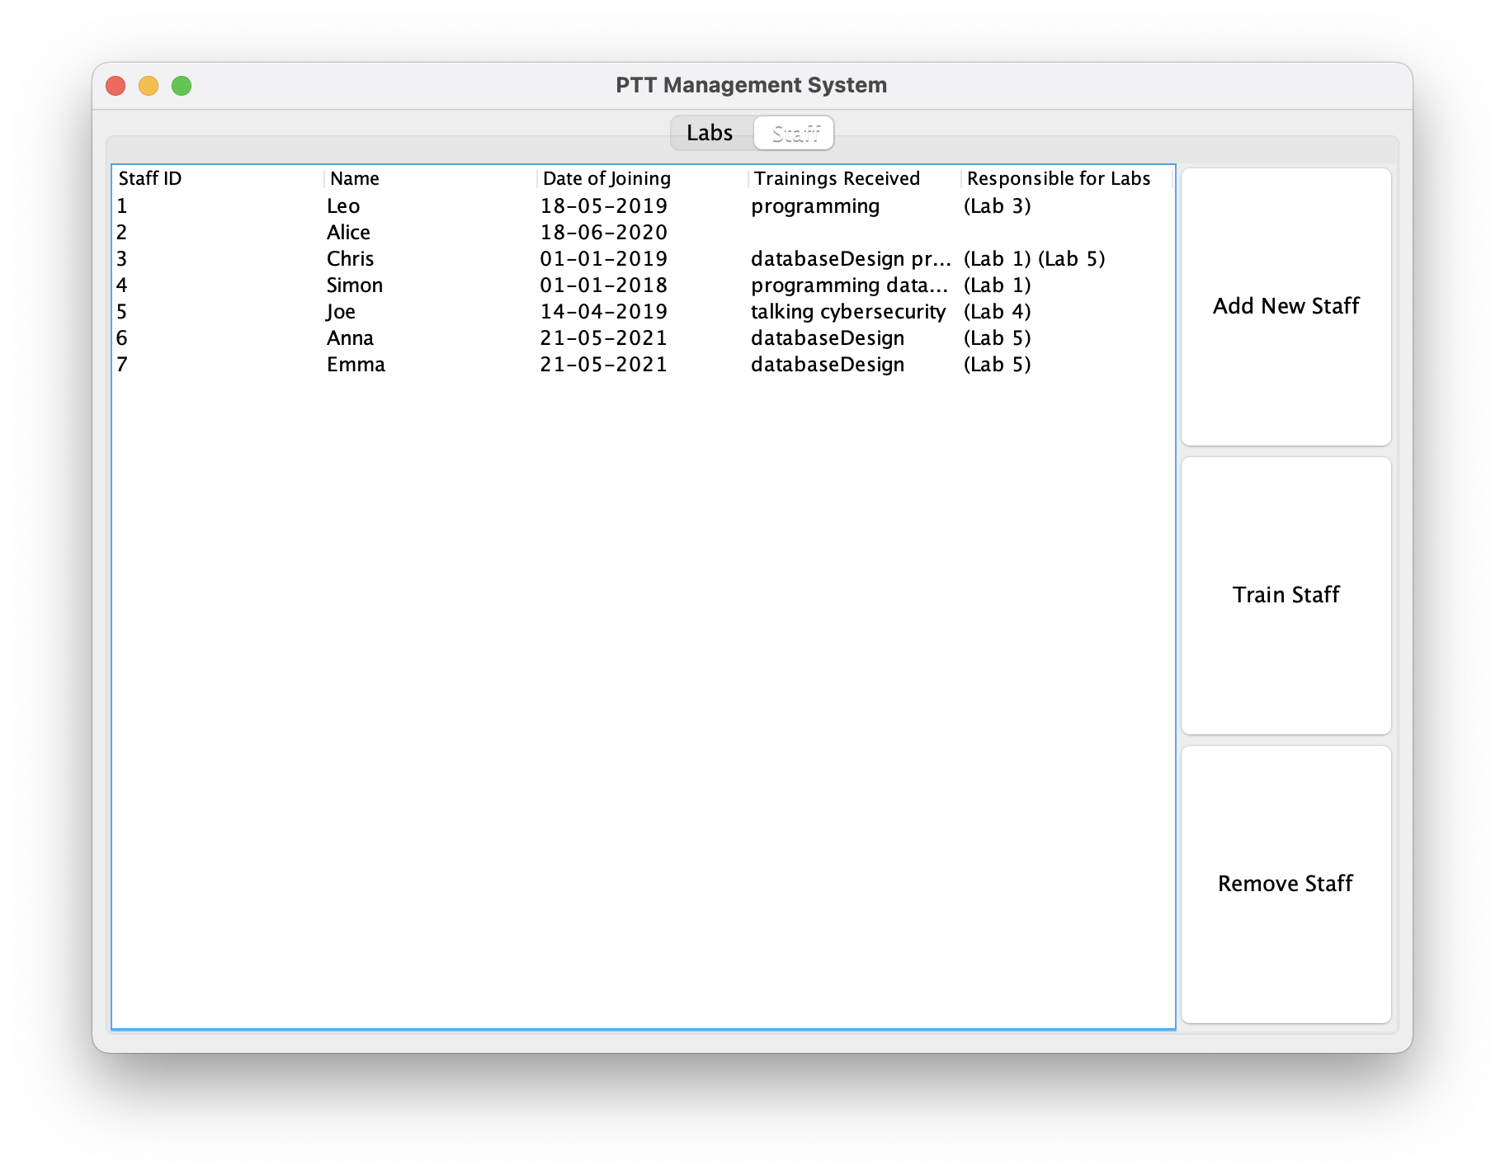
Task: Click the green zoom traffic light
Action: coord(182,85)
